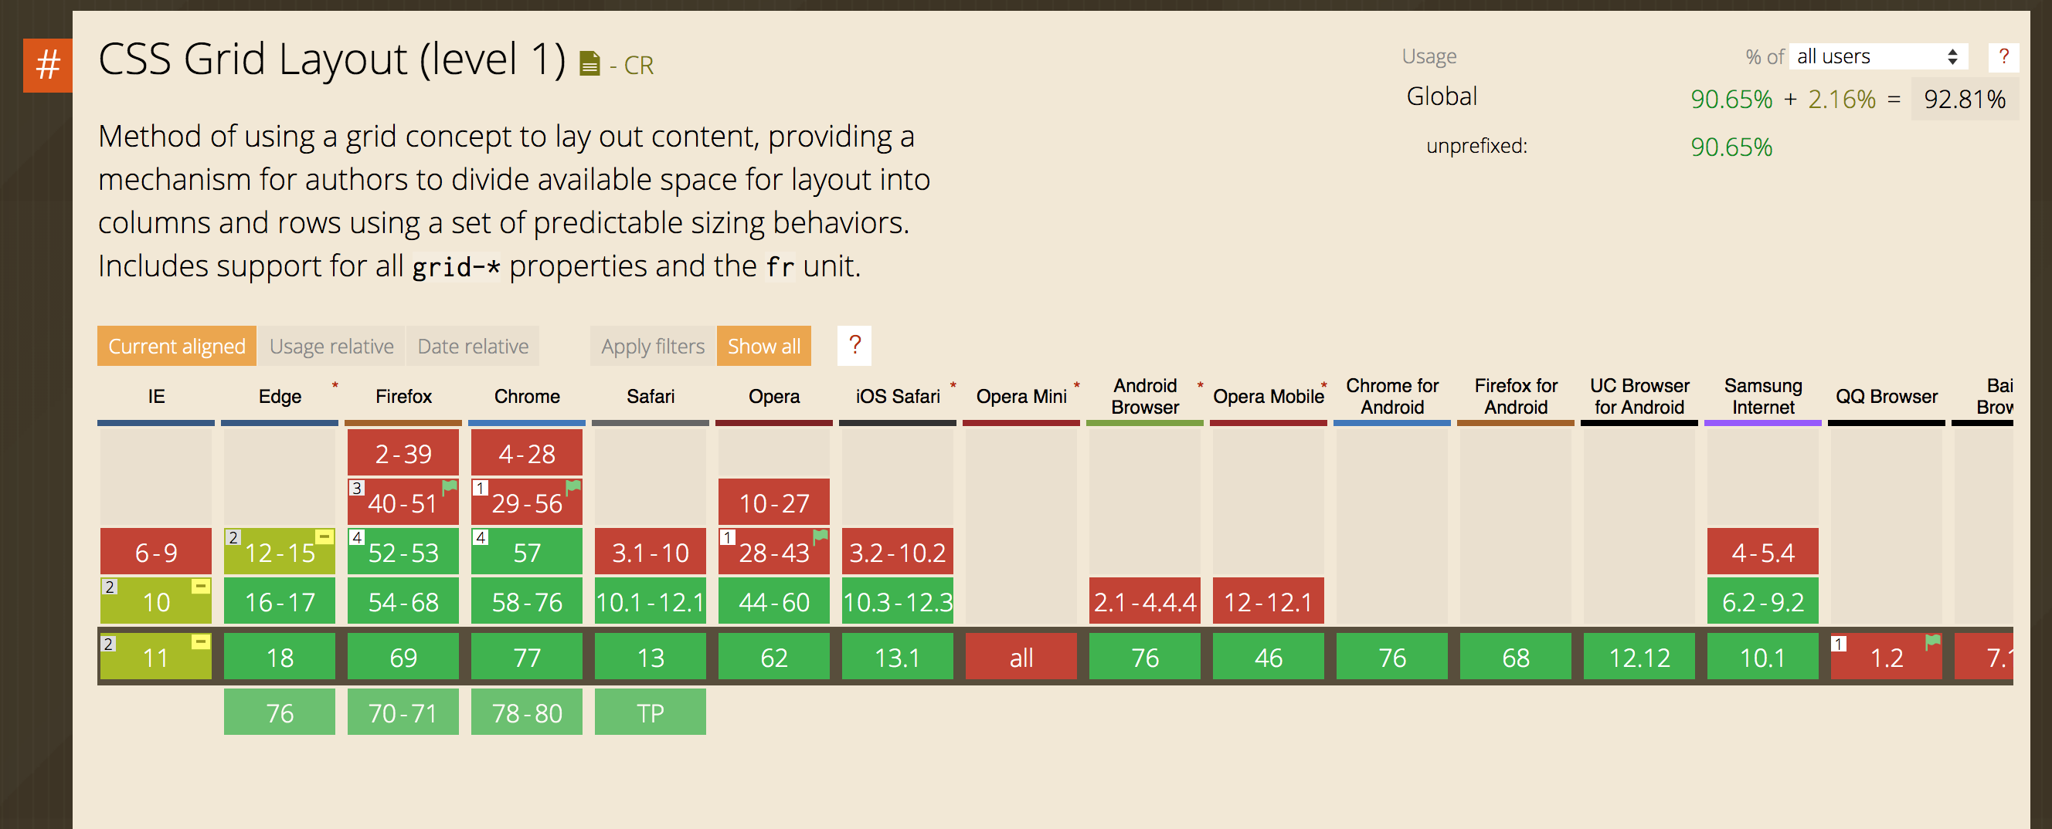The height and width of the screenshot is (829, 2052).
Task: Select the Chrome 77 support cell
Action: point(527,656)
